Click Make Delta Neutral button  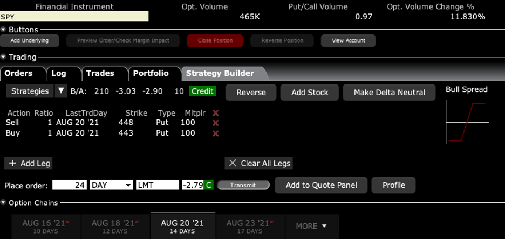389,93
